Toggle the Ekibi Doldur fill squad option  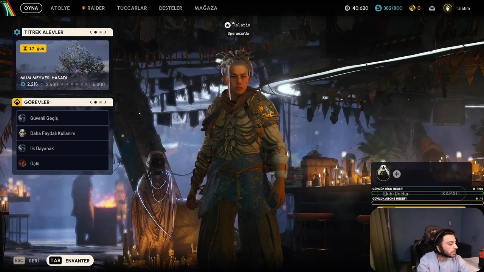click(x=421, y=193)
